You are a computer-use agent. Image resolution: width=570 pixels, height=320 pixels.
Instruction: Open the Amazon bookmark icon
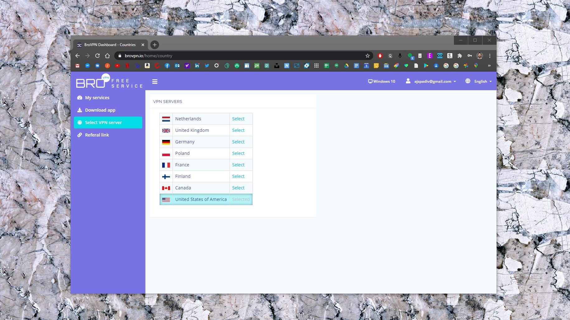[x=147, y=66]
